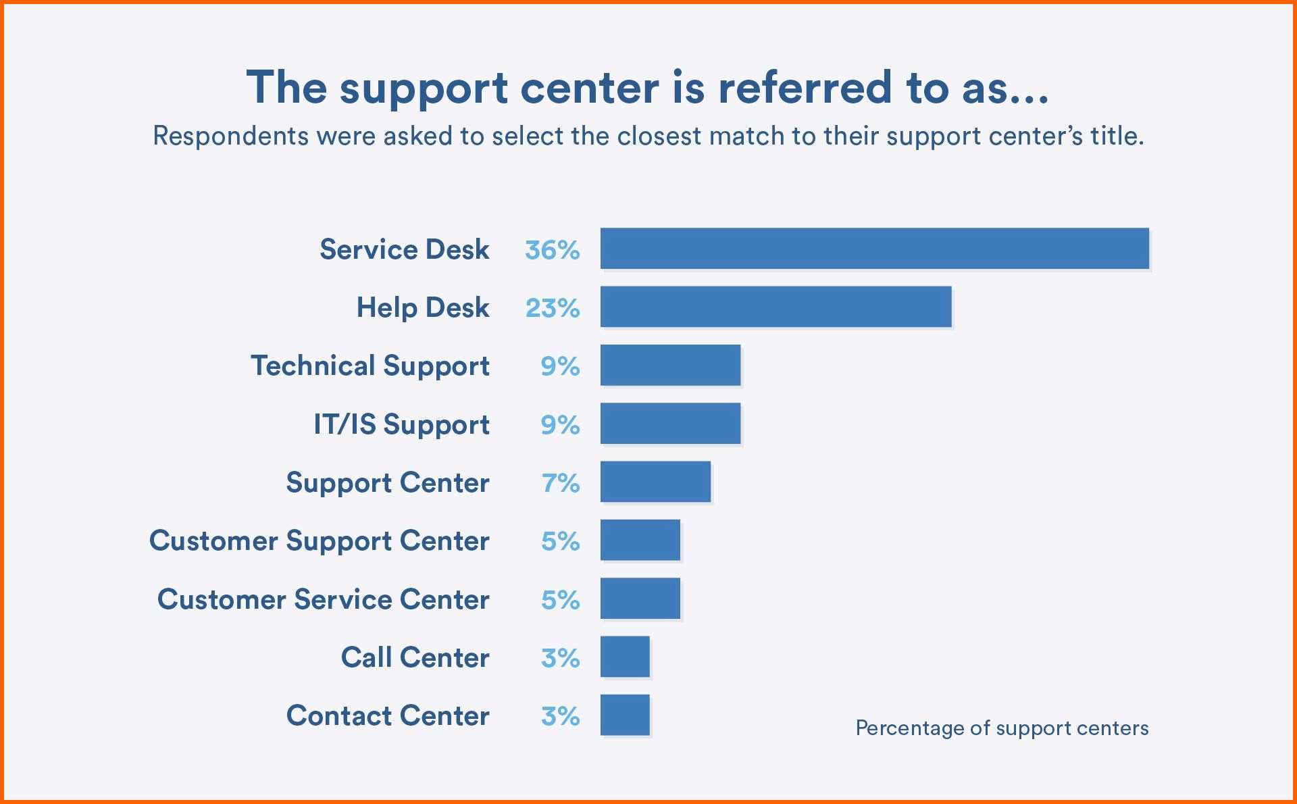The height and width of the screenshot is (804, 1297).
Task: Click the Support Center bar
Action: point(655,482)
